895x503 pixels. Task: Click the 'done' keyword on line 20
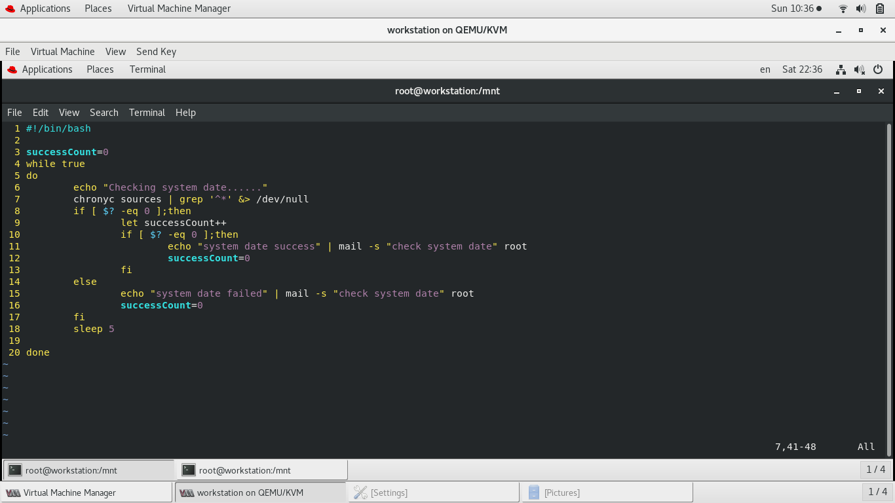click(38, 352)
